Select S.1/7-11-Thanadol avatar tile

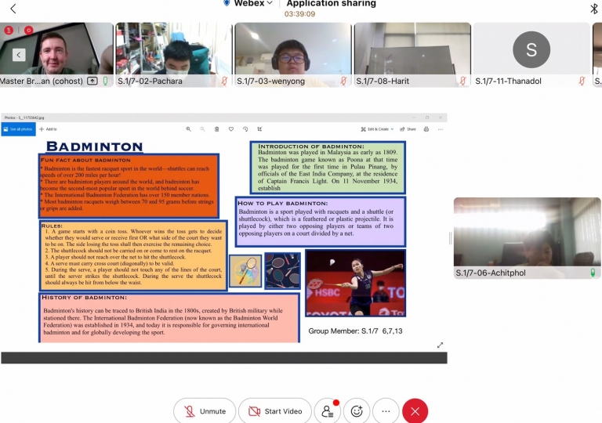[531, 55]
